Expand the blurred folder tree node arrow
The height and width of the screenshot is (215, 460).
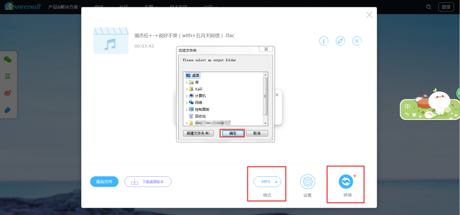[187, 123]
